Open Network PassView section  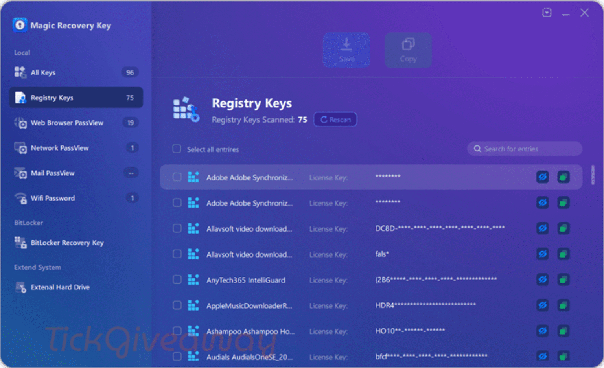76,148
